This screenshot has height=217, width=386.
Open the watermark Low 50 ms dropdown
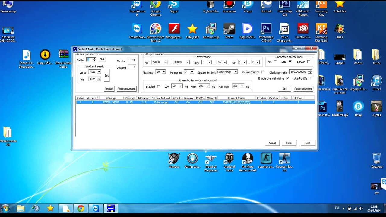[x=181, y=86]
